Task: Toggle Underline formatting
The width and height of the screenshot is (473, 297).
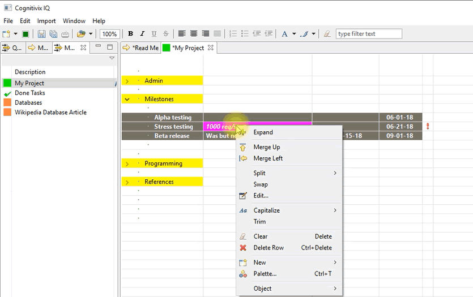Action: coord(154,34)
